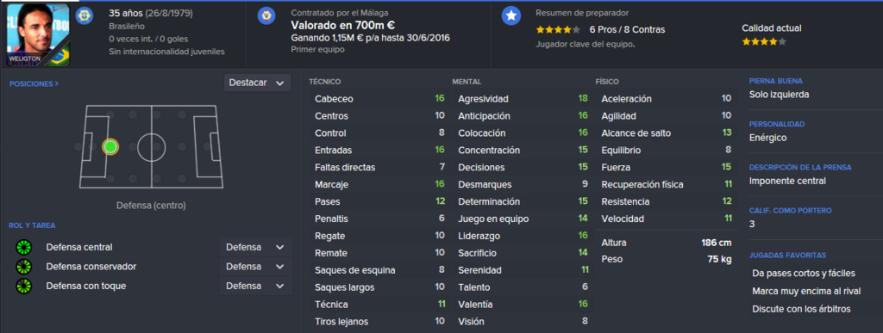Click the Defensa central role suitability icon
The image size is (883, 333).
(x=24, y=247)
